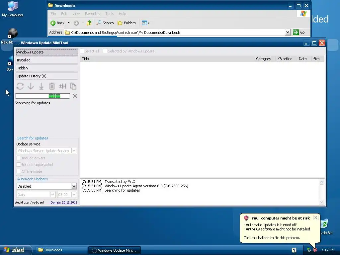Select the Hidden tab
This screenshot has width=340, height=255.
[x=46, y=68]
